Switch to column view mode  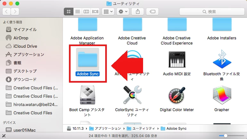pos(86,12)
